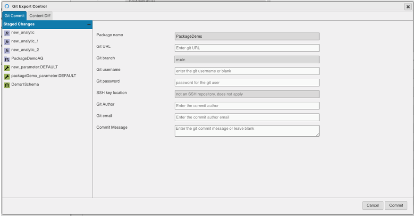This screenshot has height=217, width=414.
Task: Click the Demo1Schema database icon
Action: (7, 85)
